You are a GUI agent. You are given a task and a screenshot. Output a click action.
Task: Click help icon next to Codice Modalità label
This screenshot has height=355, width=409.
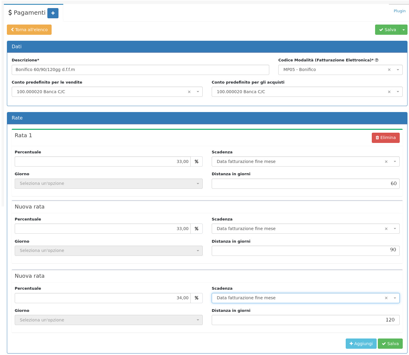tap(377, 60)
